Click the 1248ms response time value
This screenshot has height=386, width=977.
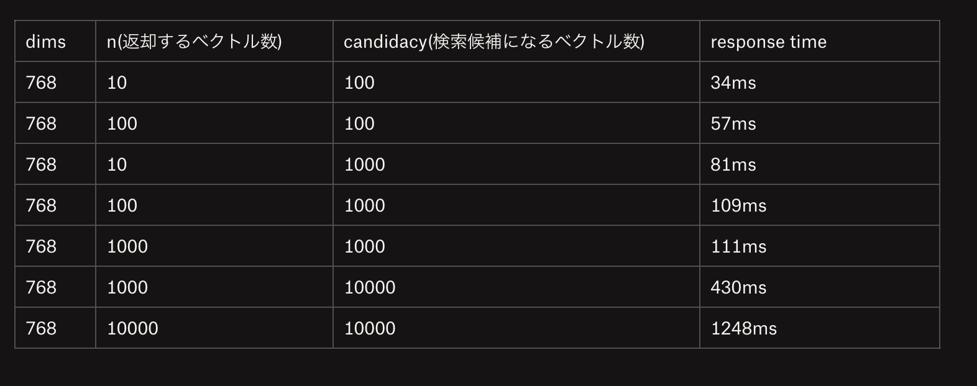point(744,328)
